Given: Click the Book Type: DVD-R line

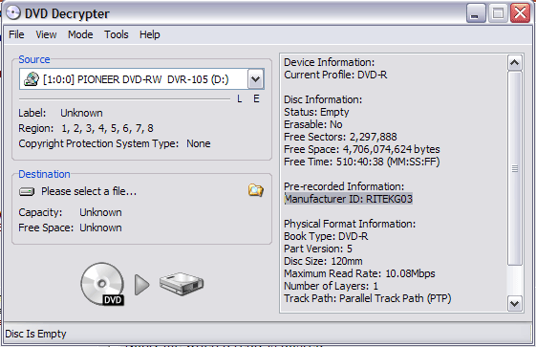Looking at the screenshot, I should click(x=326, y=236).
